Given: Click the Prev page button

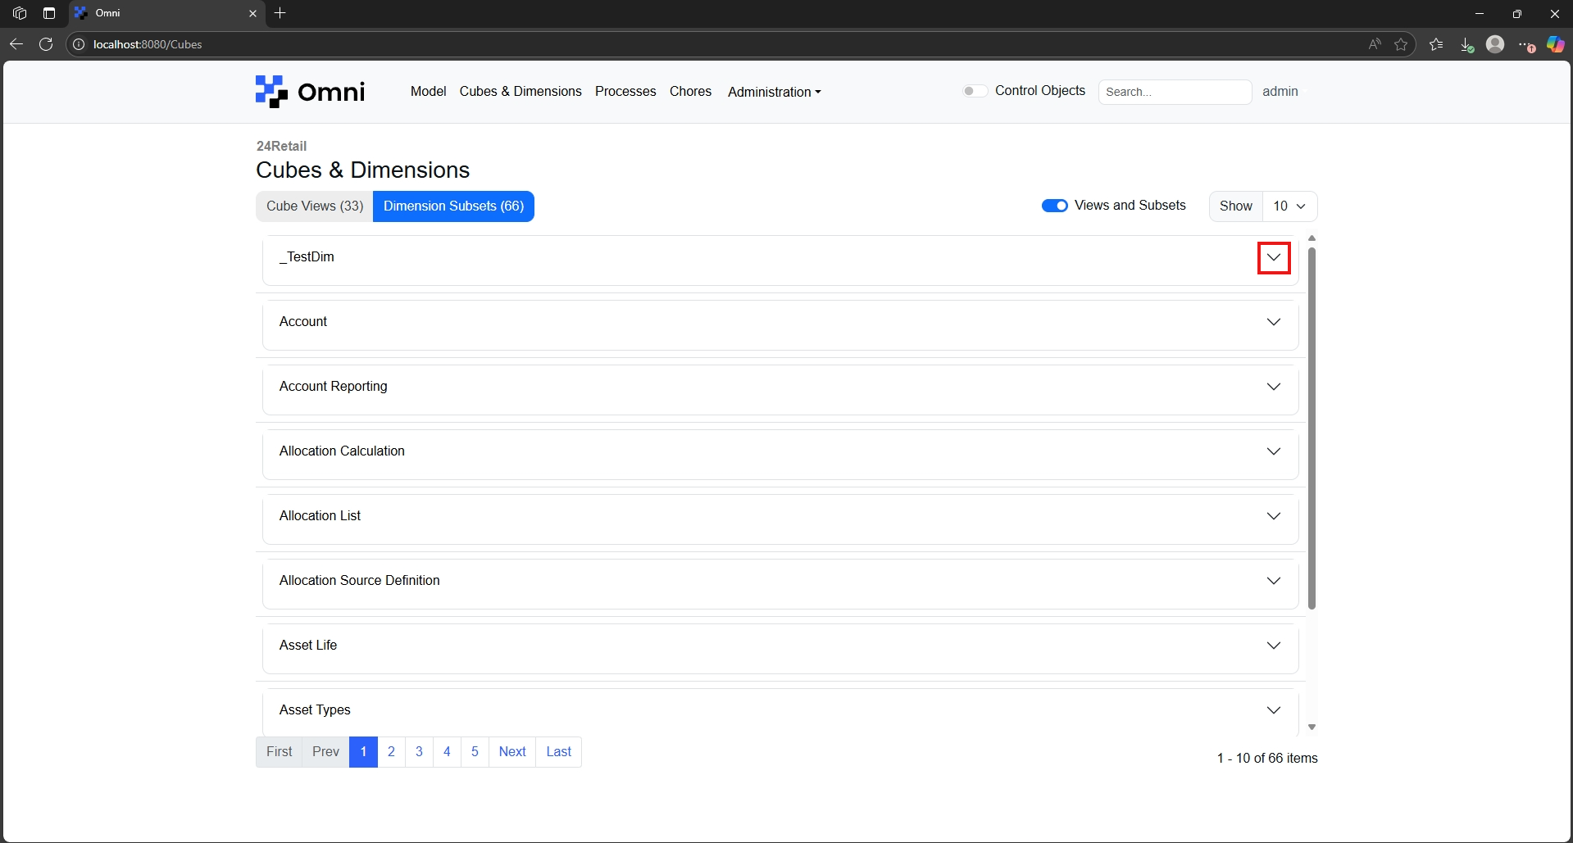Looking at the screenshot, I should coord(325,752).
